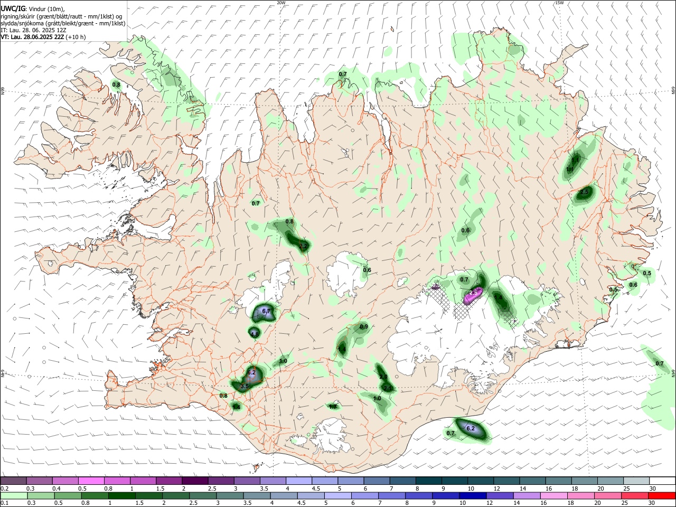
Task: Click the white 30 swatch in snow scale
Action: 662,481
